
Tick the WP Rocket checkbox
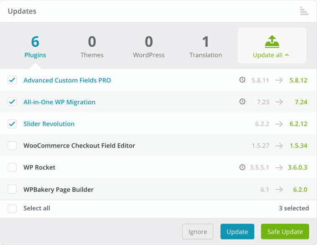click(12, 167)
